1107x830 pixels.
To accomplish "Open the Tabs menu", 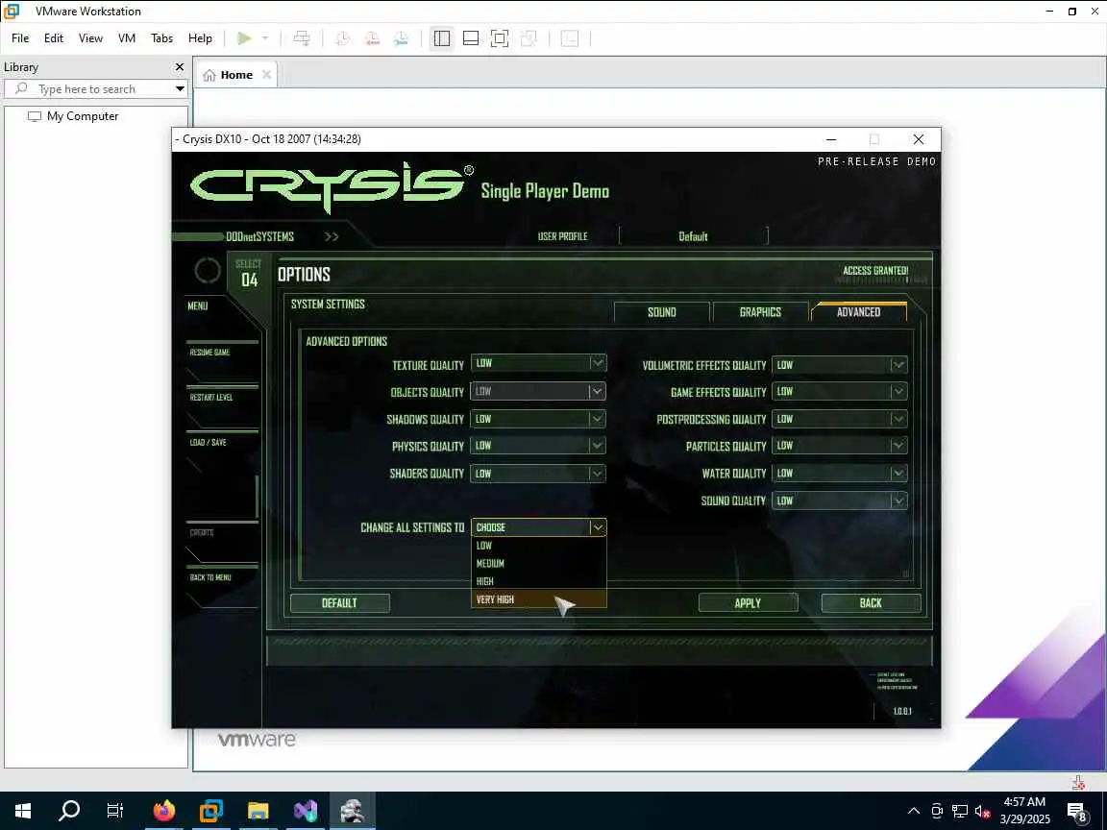I will point(161,38).
